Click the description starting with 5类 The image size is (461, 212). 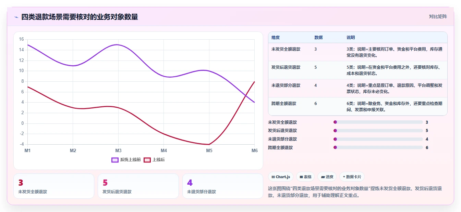pos(394,70)
